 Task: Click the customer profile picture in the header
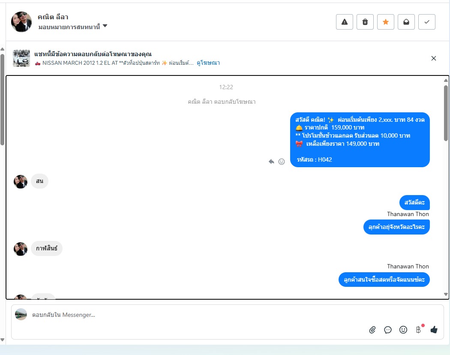tap(21, 22)
